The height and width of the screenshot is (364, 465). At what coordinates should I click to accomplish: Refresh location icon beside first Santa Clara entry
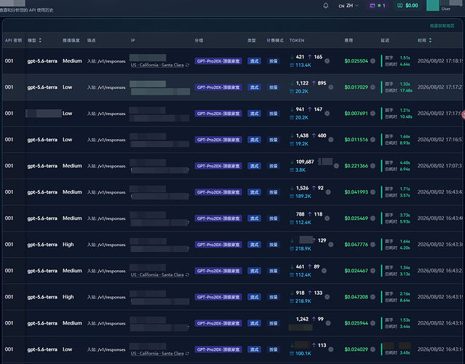pos(187,65)
